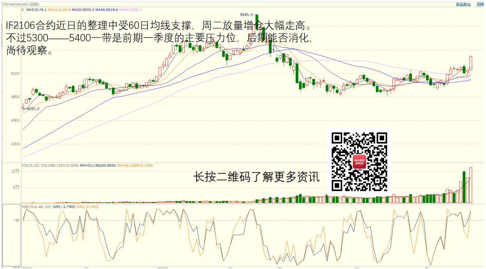Click the MA40 indicator label

pyautogui.click(x=106, y=10)
